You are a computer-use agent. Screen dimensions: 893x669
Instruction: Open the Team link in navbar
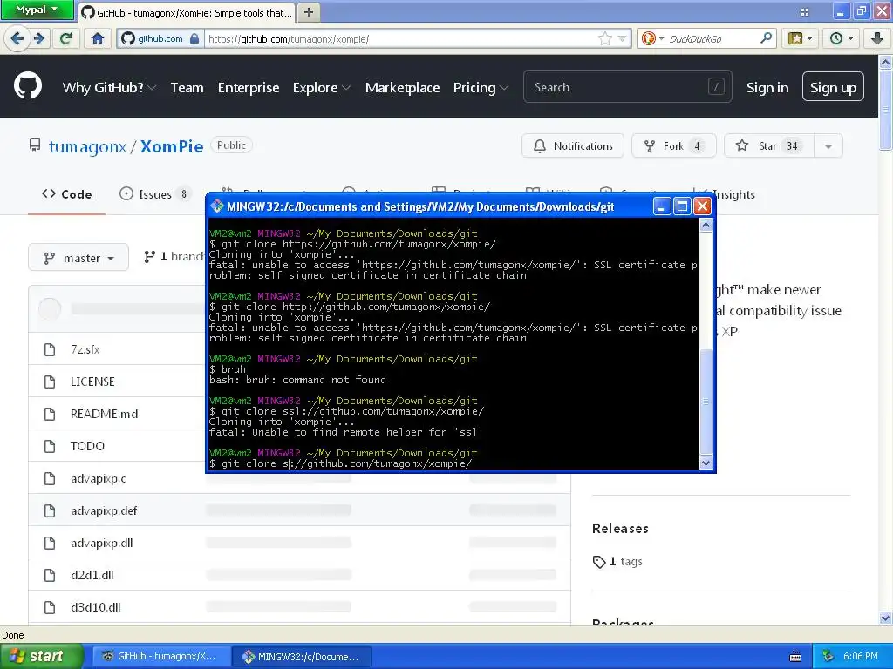pyautogui.click(x=187, y=88)
